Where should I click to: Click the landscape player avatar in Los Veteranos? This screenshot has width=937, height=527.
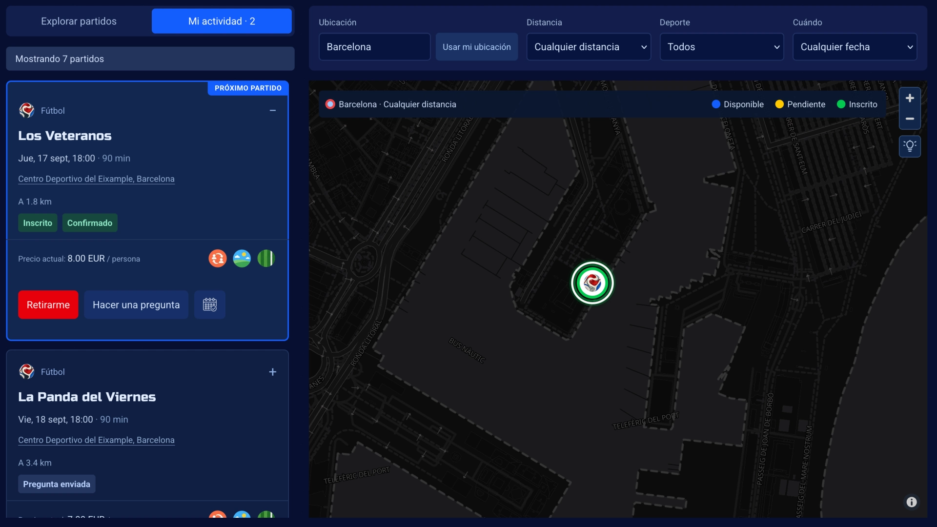coord(242,258)
